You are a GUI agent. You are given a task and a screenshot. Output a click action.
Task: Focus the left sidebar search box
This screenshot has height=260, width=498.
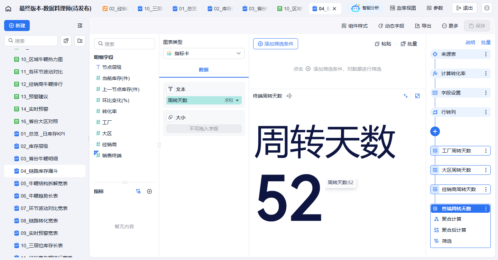tap(31, 41)
